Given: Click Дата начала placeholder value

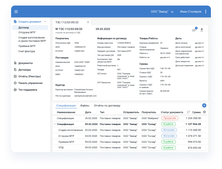Looking at the screenshot, I should pos(199,43).
